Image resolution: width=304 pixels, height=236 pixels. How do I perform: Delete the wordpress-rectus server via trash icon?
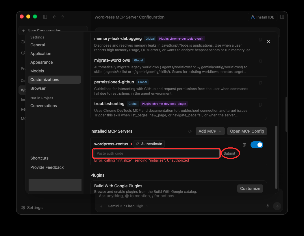[x=244, y=145]
